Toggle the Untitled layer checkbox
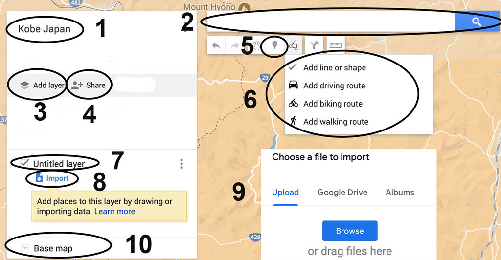The height and width of the screenshot is (260, 501). coord(24,163)
